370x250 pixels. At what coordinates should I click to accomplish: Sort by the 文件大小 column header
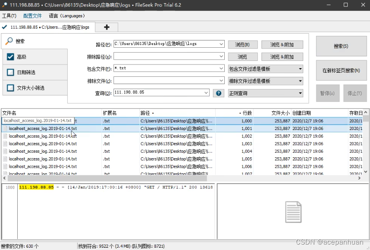[272, 113]
